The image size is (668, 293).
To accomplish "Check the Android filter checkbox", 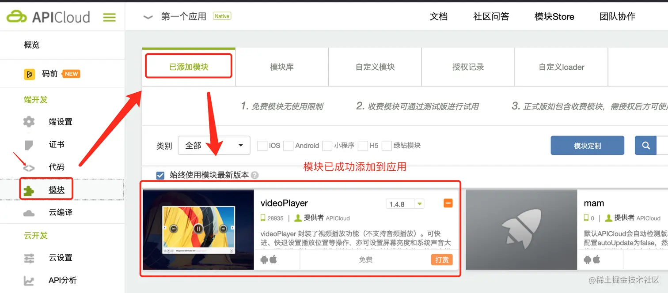I will point(288,146).
